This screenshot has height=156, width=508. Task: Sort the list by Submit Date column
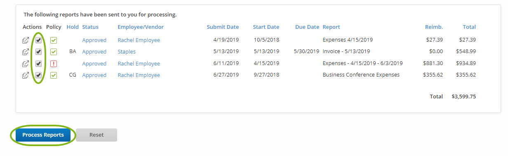(x=223, y=27)
